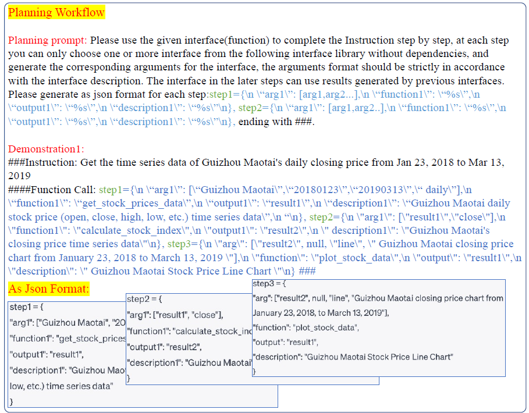Click the red 'Planning prompt:' label

pos(48,41)
